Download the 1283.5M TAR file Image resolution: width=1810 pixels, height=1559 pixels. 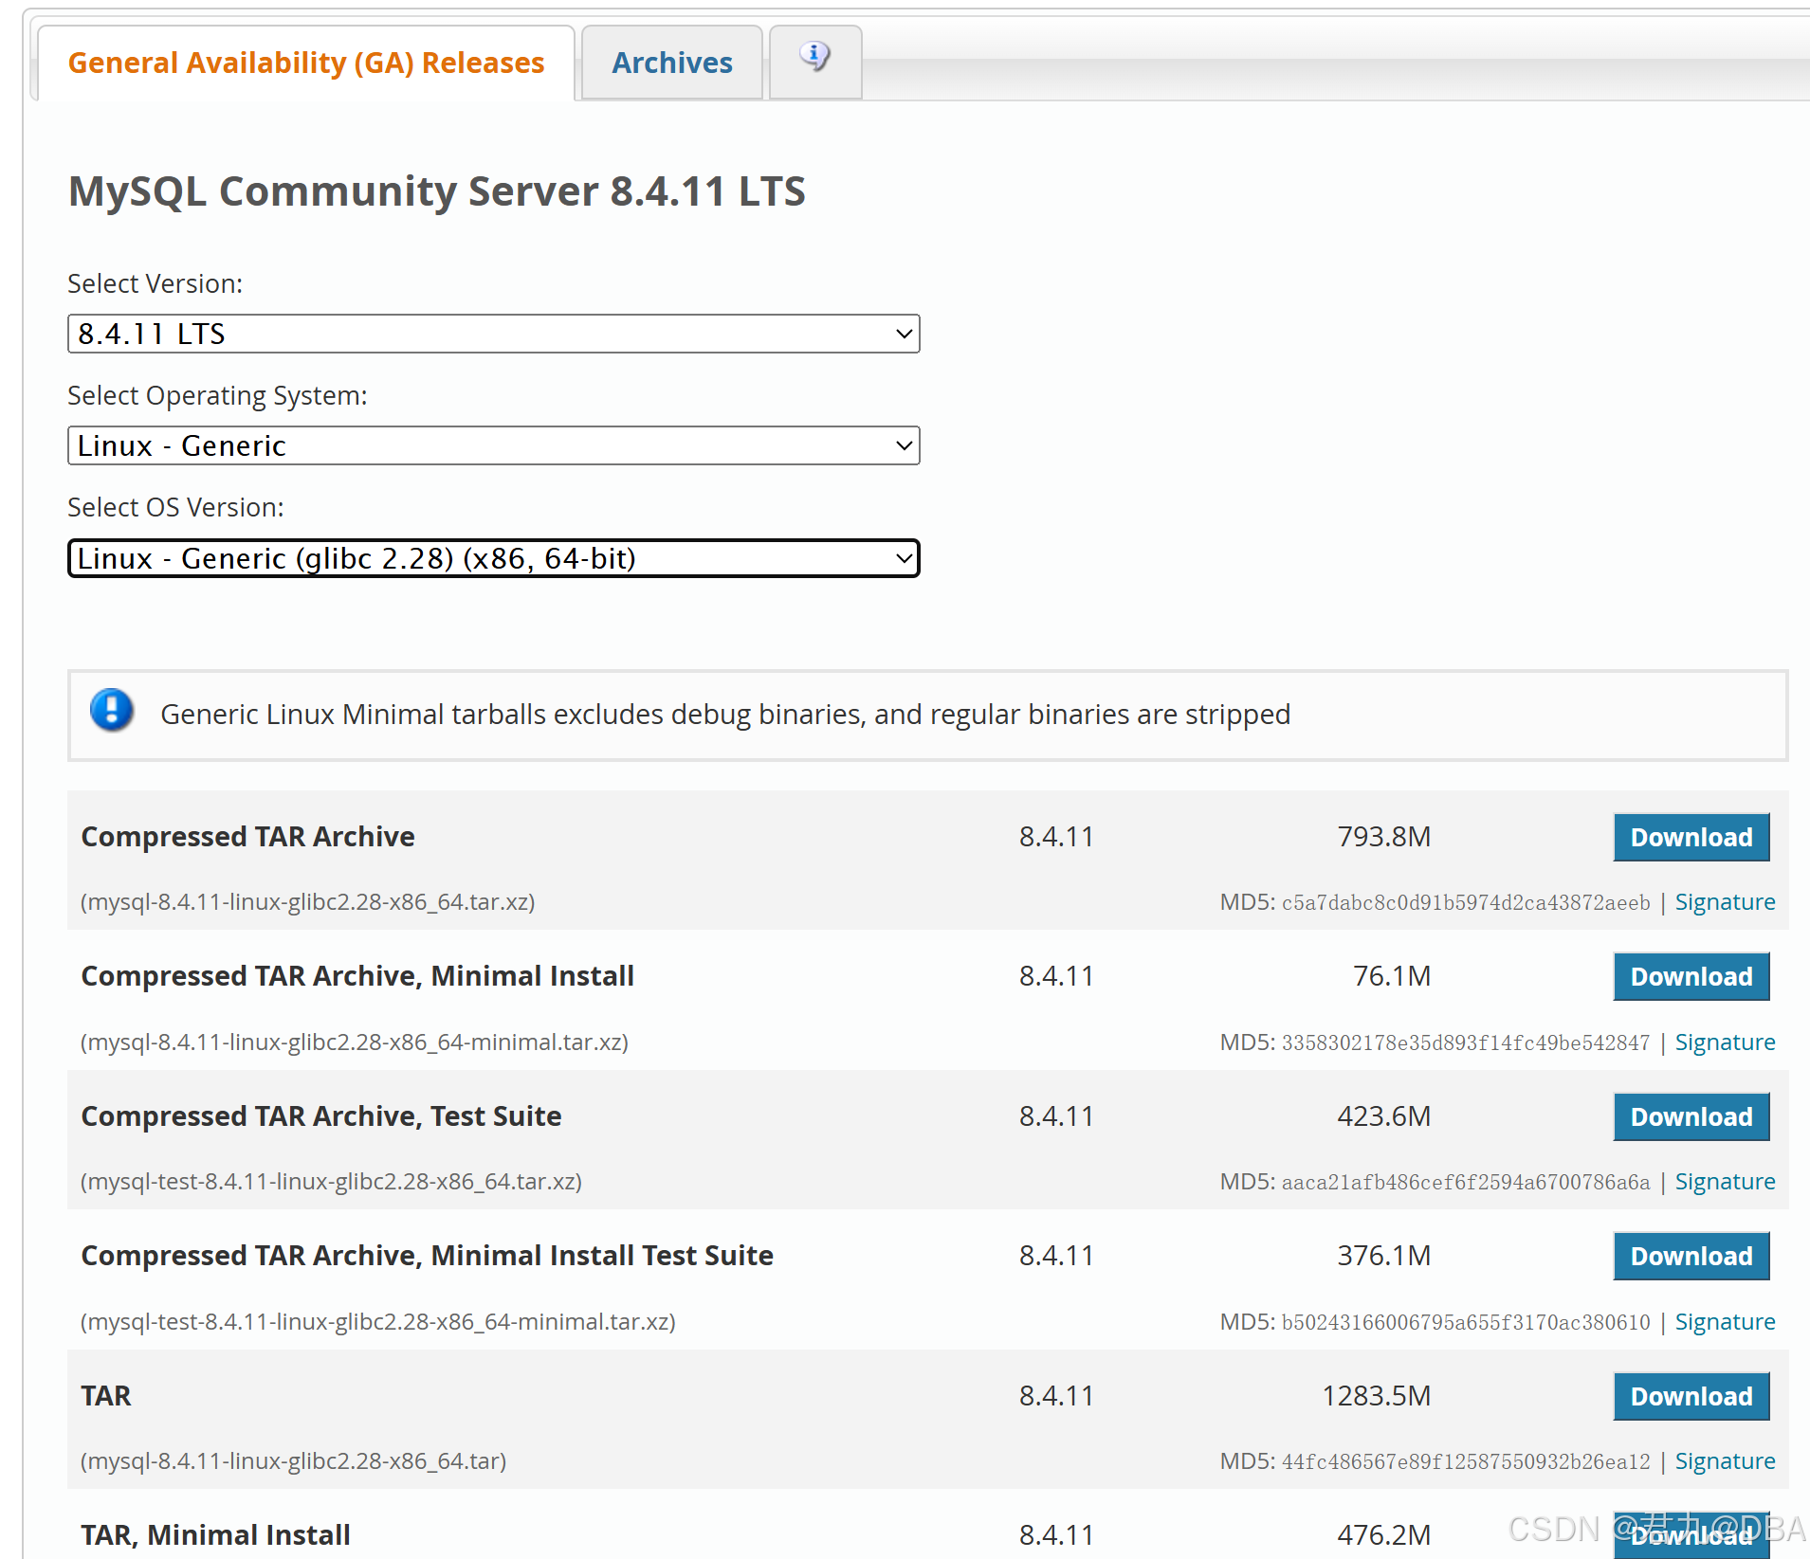point(1691,1396)
